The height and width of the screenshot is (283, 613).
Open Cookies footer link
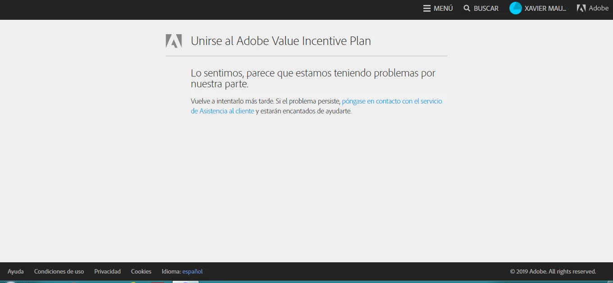pos(141,271)
